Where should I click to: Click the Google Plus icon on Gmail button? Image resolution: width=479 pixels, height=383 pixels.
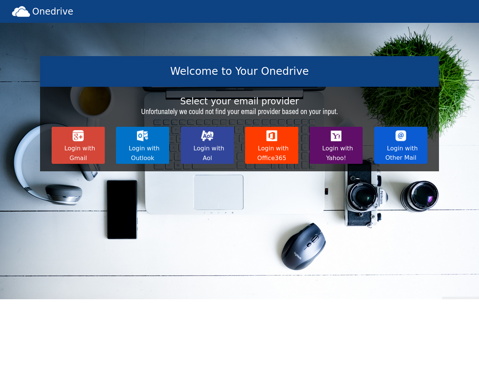[78, 136]
